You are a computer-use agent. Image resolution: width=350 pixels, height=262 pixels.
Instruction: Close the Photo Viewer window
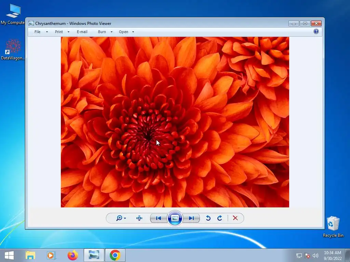(x=316, y=24)
